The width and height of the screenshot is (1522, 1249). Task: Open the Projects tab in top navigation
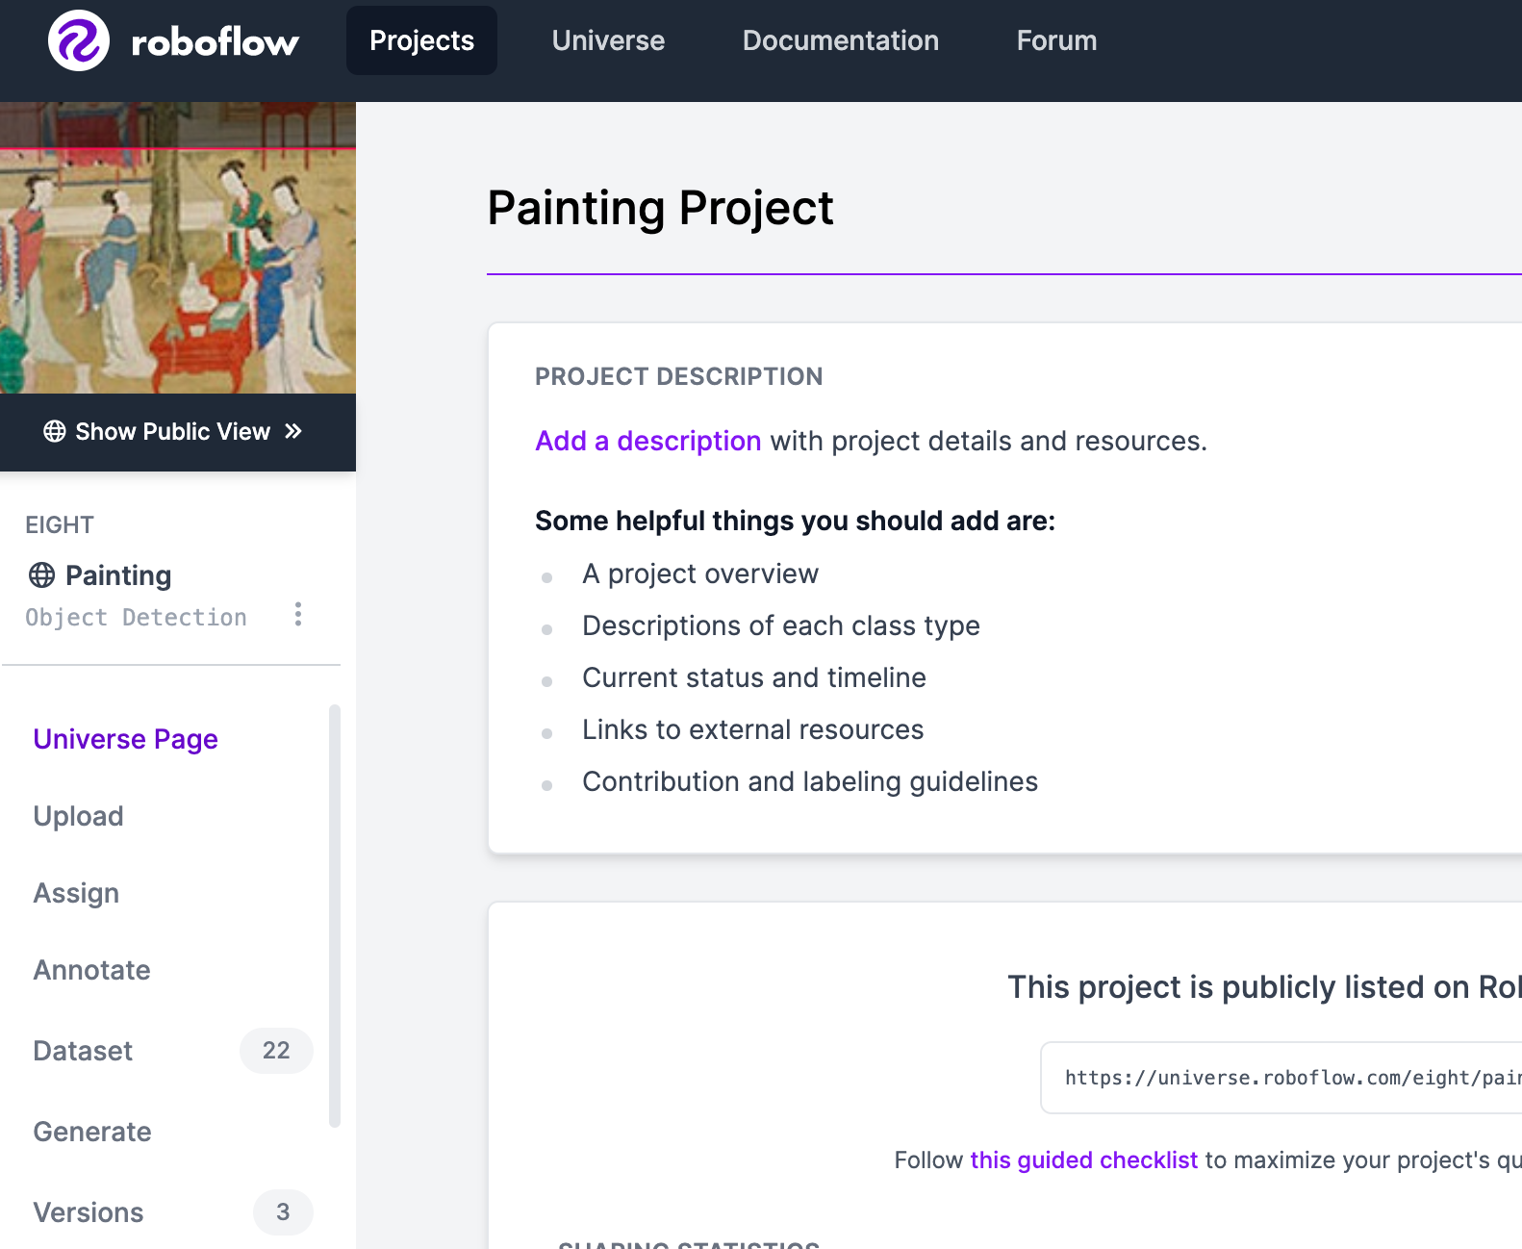(421, 40)
